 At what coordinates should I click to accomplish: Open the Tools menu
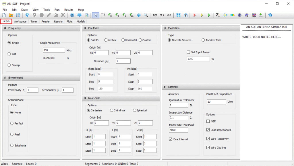pyautogui.click(x=46, y=9)
